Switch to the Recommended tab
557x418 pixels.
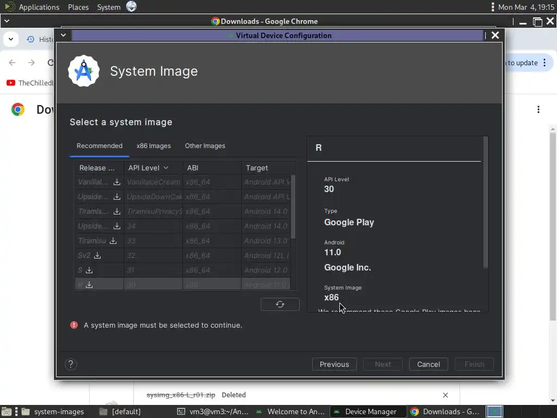pyautogui.click(x=100, y=146)
